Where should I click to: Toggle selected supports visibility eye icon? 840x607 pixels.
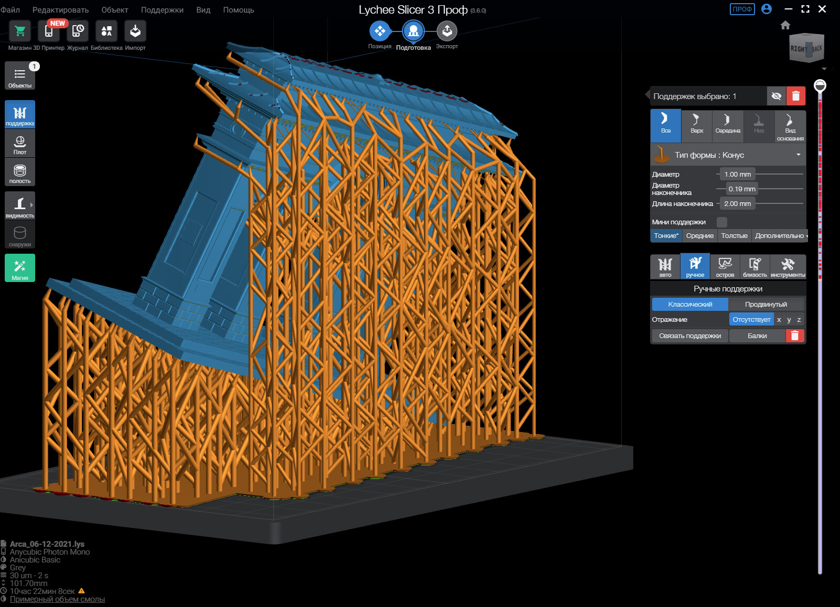(x=777, y=96)
